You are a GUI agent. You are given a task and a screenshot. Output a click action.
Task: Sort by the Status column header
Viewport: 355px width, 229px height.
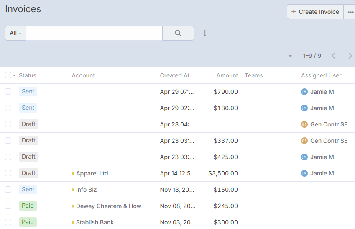28,75
